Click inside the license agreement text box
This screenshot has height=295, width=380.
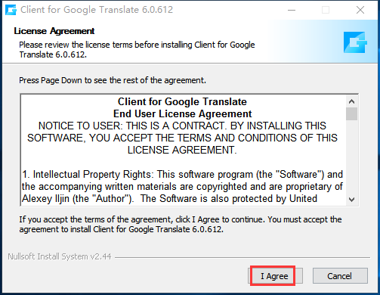point(184,150)
